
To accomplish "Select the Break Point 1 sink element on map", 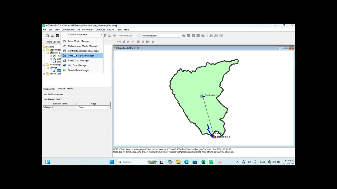I will (x=214, y=137).
